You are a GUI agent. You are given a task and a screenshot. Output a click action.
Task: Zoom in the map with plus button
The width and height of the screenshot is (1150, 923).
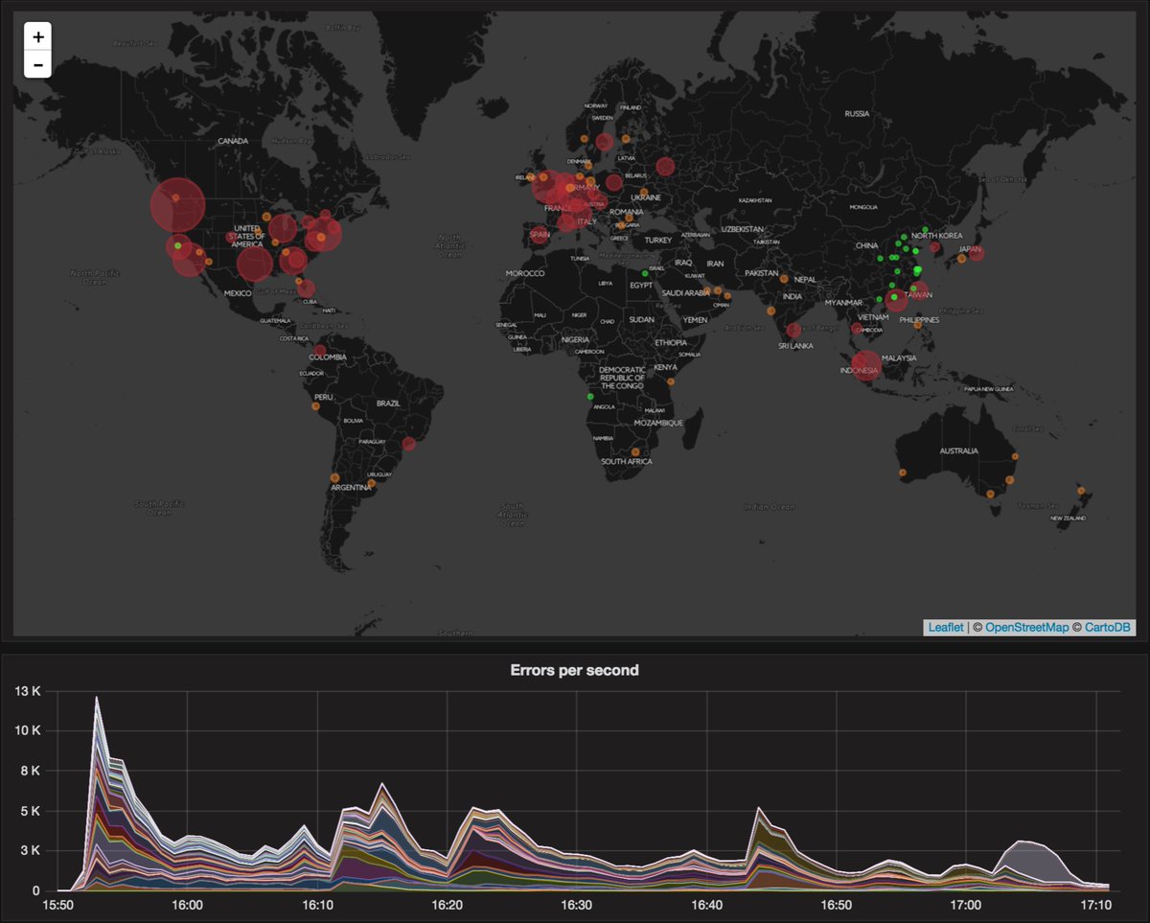pos(37,37)
